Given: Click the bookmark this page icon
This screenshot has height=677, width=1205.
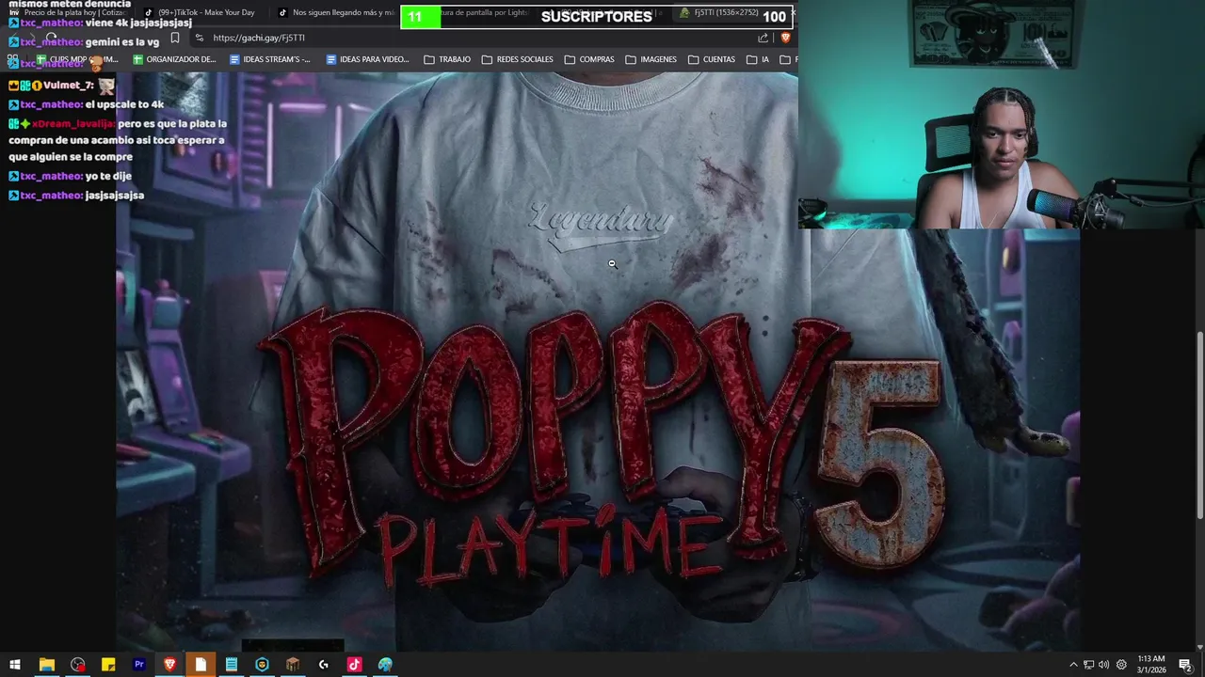Looking at the screenshot, I should tap(174, 38).
